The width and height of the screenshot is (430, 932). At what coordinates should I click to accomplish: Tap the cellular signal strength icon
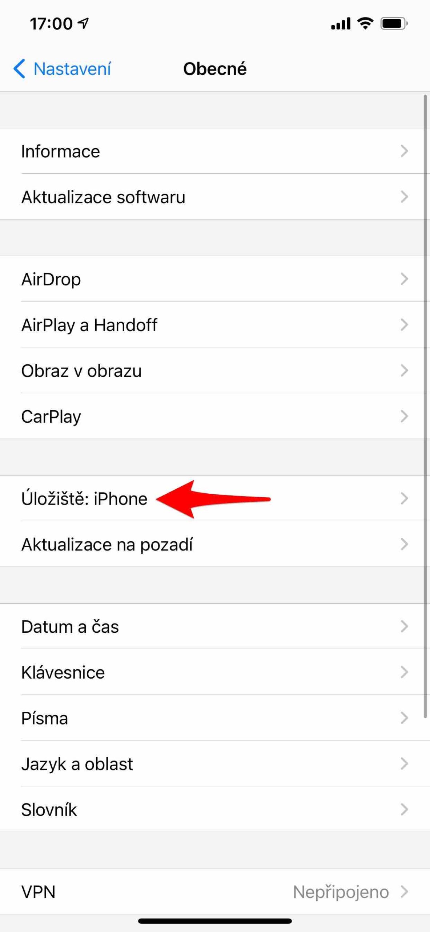[x=341, y=23]
